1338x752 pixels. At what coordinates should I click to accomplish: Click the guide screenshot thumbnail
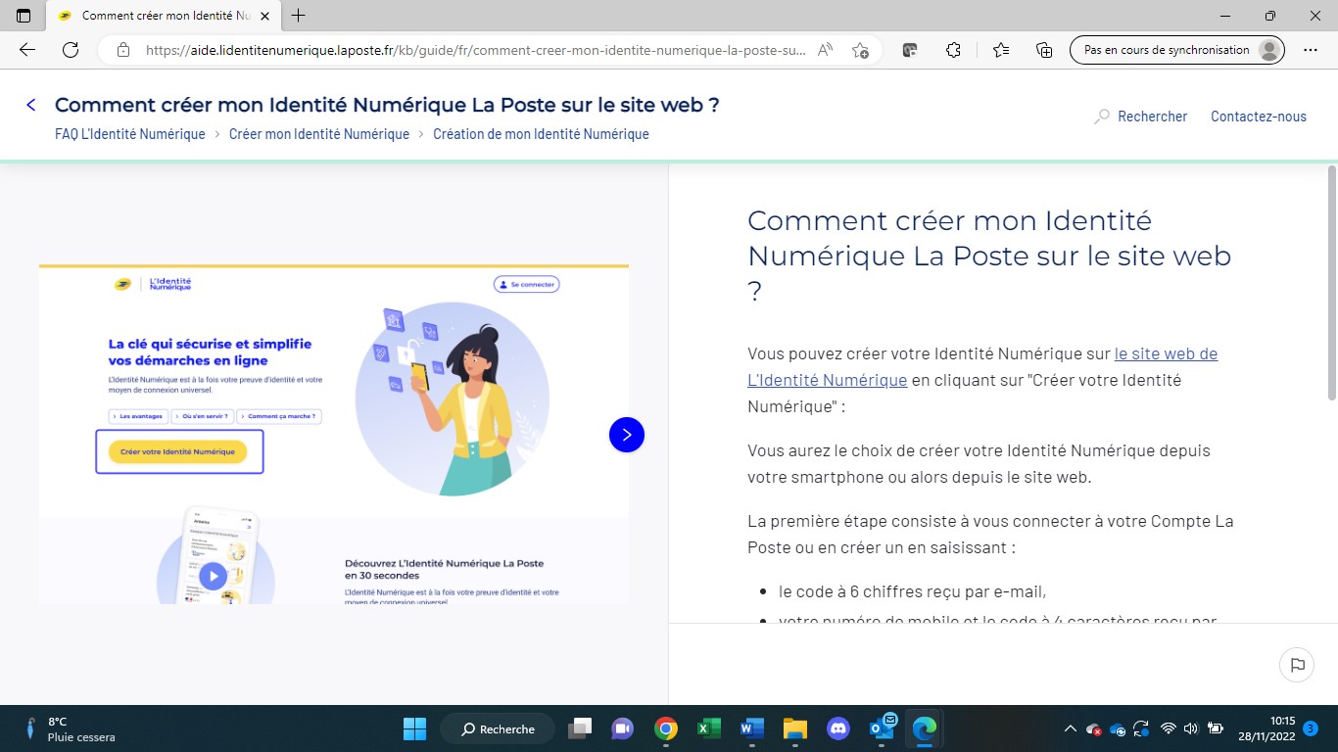pos(334,434)
